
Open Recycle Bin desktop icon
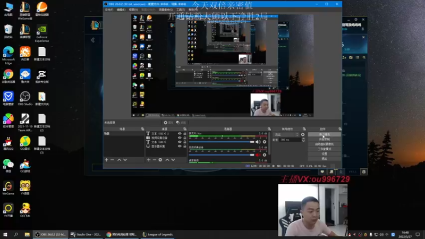[8, 31]
